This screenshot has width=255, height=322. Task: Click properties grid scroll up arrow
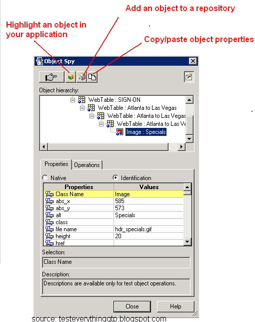(187, 187)
